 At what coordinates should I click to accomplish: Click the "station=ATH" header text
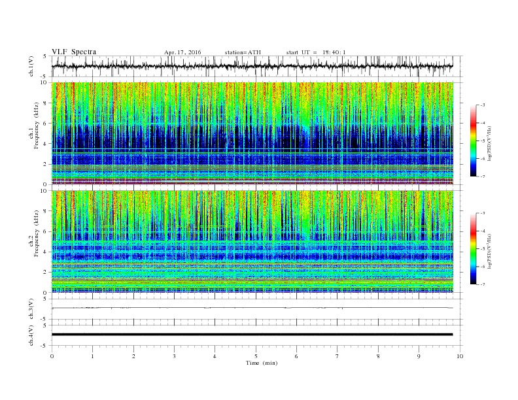click(243, 52)
